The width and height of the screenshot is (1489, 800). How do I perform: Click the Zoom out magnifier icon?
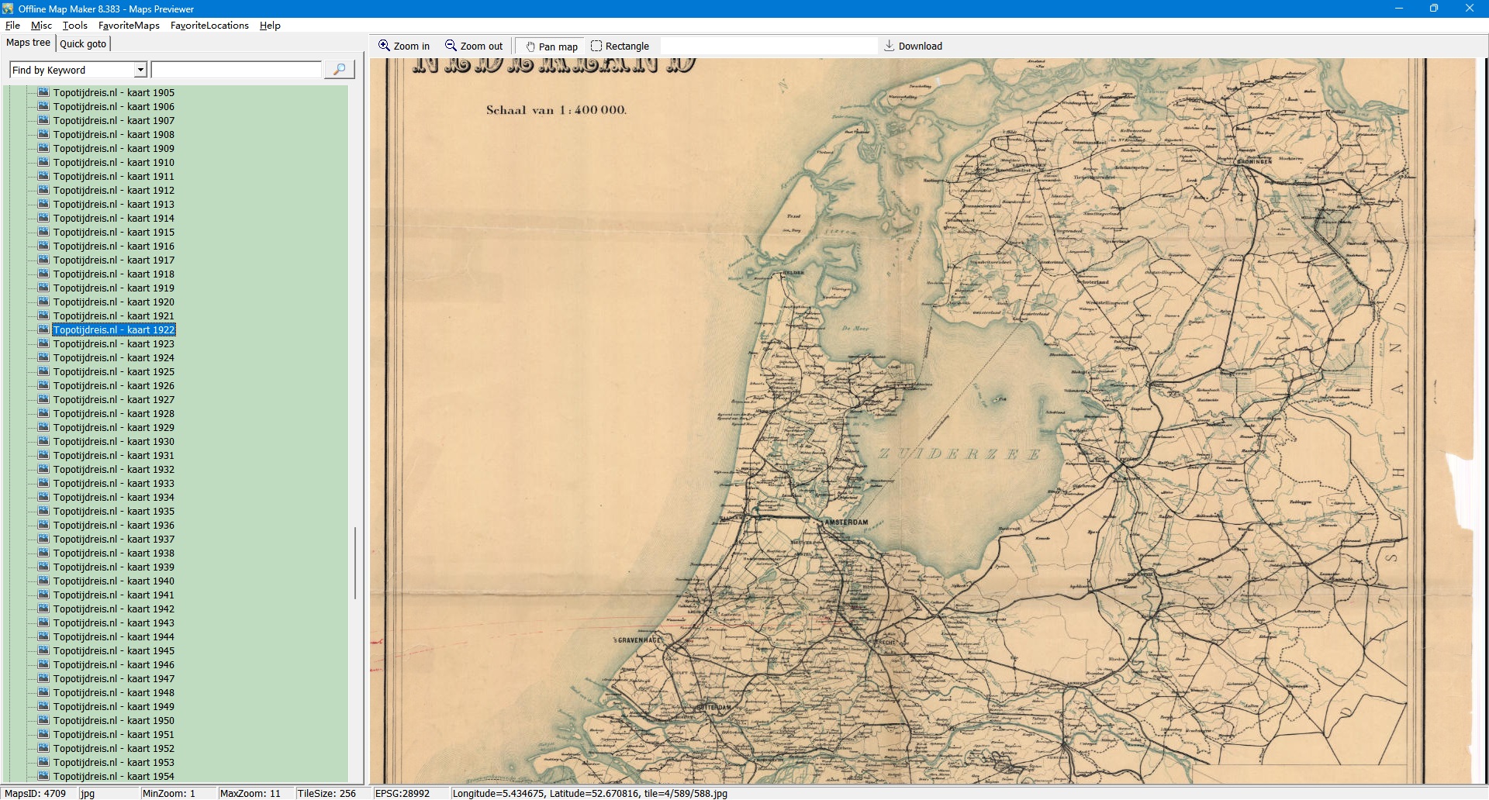(x=451, y=46)
